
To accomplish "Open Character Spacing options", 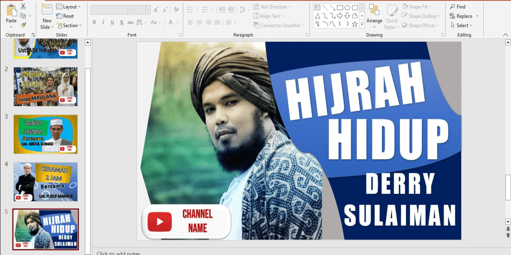I will click(x=141, y=22).
